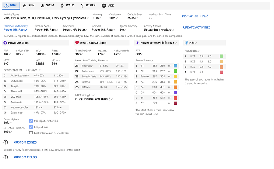Edit Ignore Velocity No pencil
The image size is (274, 169).
point(125,30)
